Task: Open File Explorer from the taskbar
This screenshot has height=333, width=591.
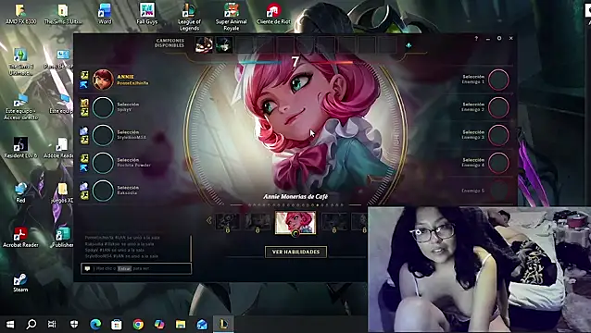Action: pos(181,324)
